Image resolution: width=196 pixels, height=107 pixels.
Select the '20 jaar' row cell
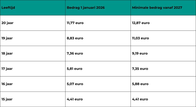point(8,23)
